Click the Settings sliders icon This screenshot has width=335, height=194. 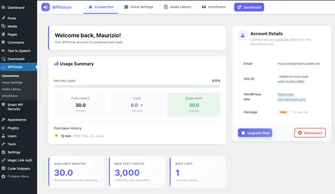point(4,152)
